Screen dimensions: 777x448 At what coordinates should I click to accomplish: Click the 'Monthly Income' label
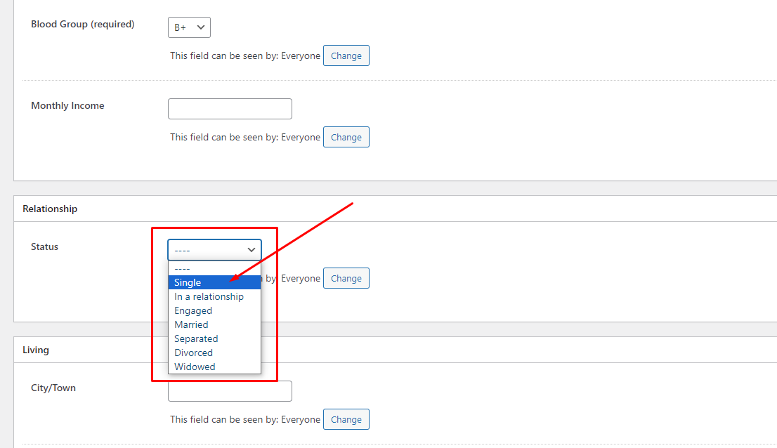pyautogui.click(x=67, y=105)
